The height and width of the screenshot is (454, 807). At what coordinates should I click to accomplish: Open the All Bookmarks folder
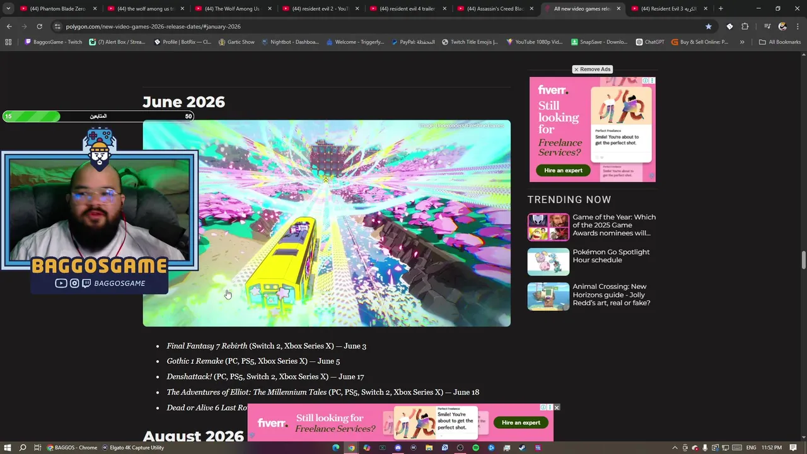point(780,42)
